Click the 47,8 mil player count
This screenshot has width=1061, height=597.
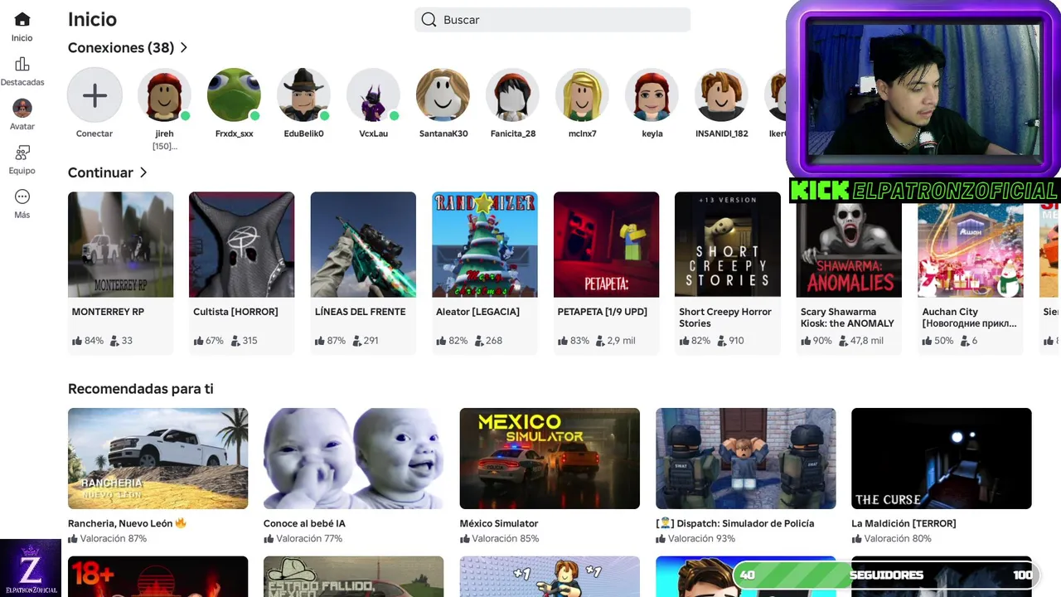(x=861, y=341)
